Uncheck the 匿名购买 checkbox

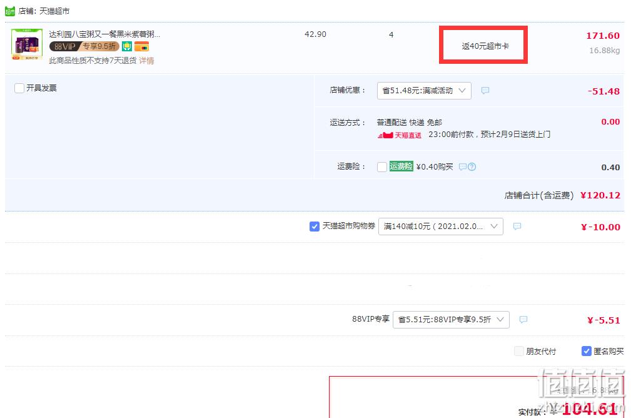point(587,351)
